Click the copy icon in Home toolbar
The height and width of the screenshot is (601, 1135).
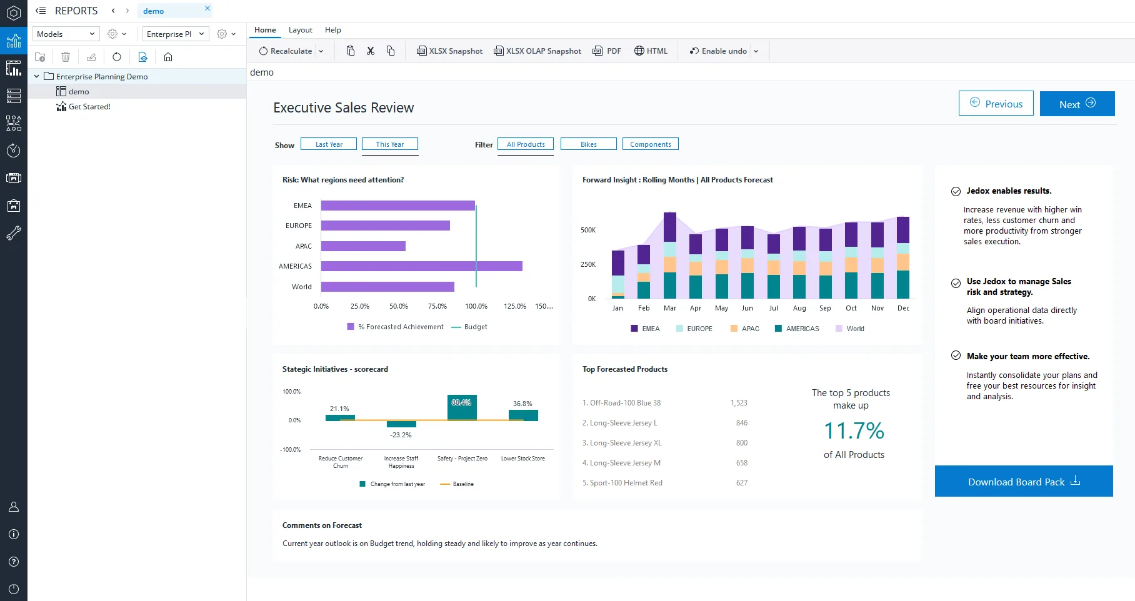click(x=391, y=51)
